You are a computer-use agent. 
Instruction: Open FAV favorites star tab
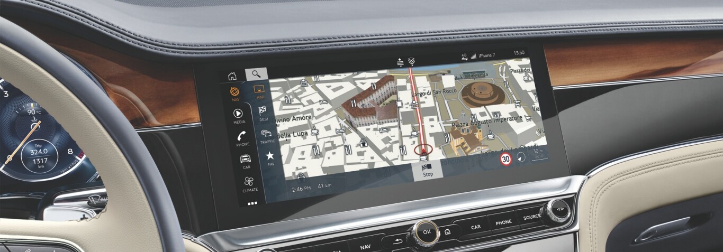coord(270,158)
